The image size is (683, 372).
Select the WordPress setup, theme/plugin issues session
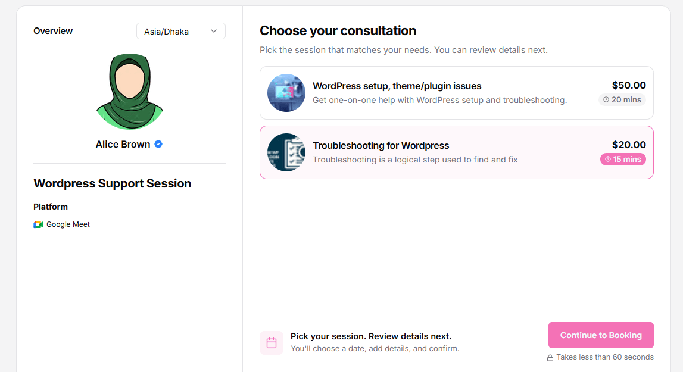(457, 93)
